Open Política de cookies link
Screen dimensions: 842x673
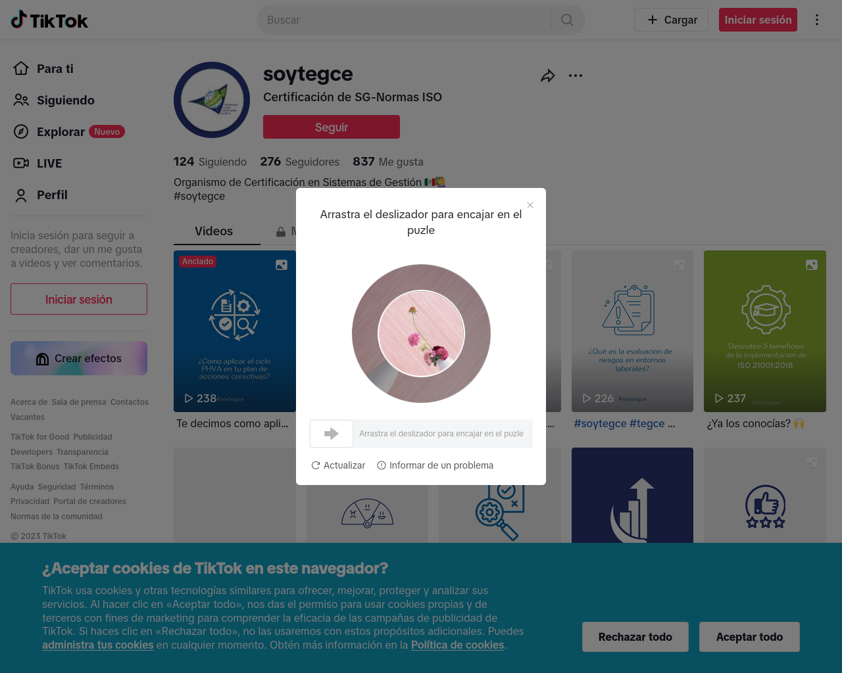point(458,645)
